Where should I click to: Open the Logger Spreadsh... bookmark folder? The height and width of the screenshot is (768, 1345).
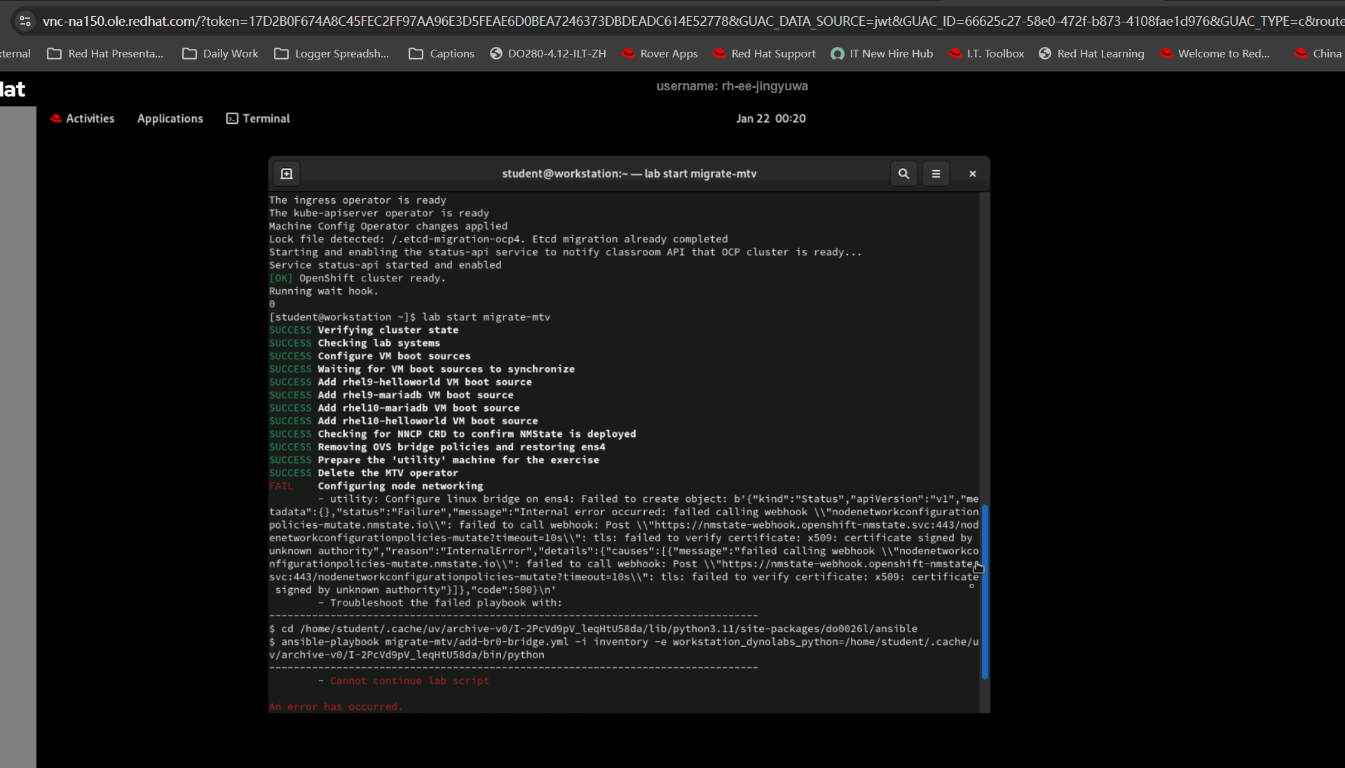[x=332, y=53]
